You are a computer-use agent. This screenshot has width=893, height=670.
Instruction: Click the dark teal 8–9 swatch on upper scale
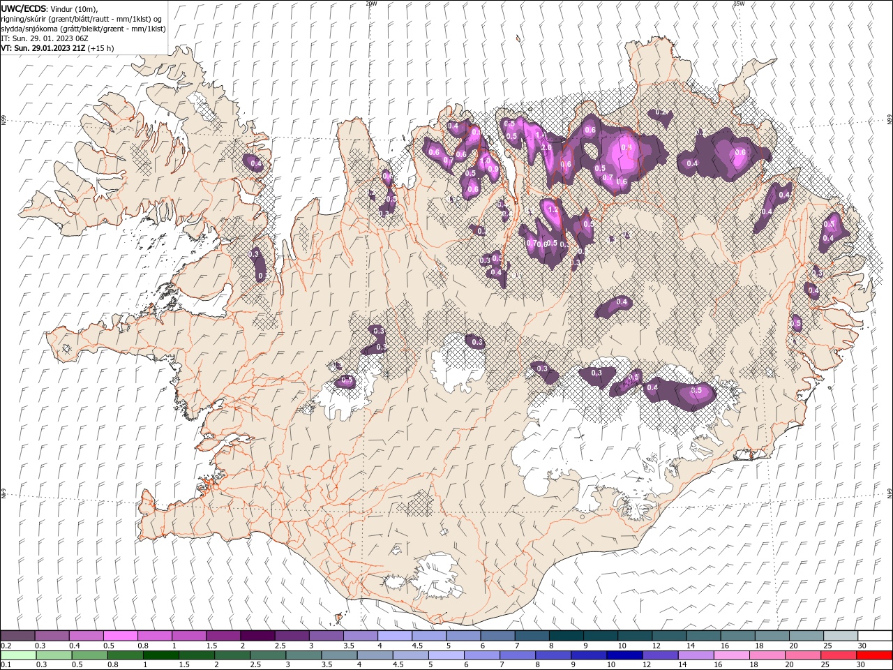coord(565,636)
